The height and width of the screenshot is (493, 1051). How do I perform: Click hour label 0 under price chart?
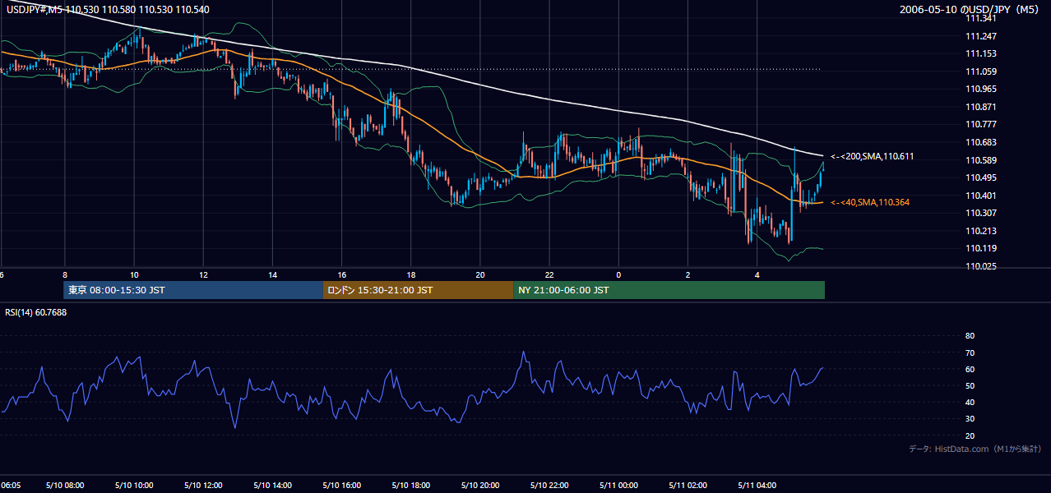click(x=618, y=275)
